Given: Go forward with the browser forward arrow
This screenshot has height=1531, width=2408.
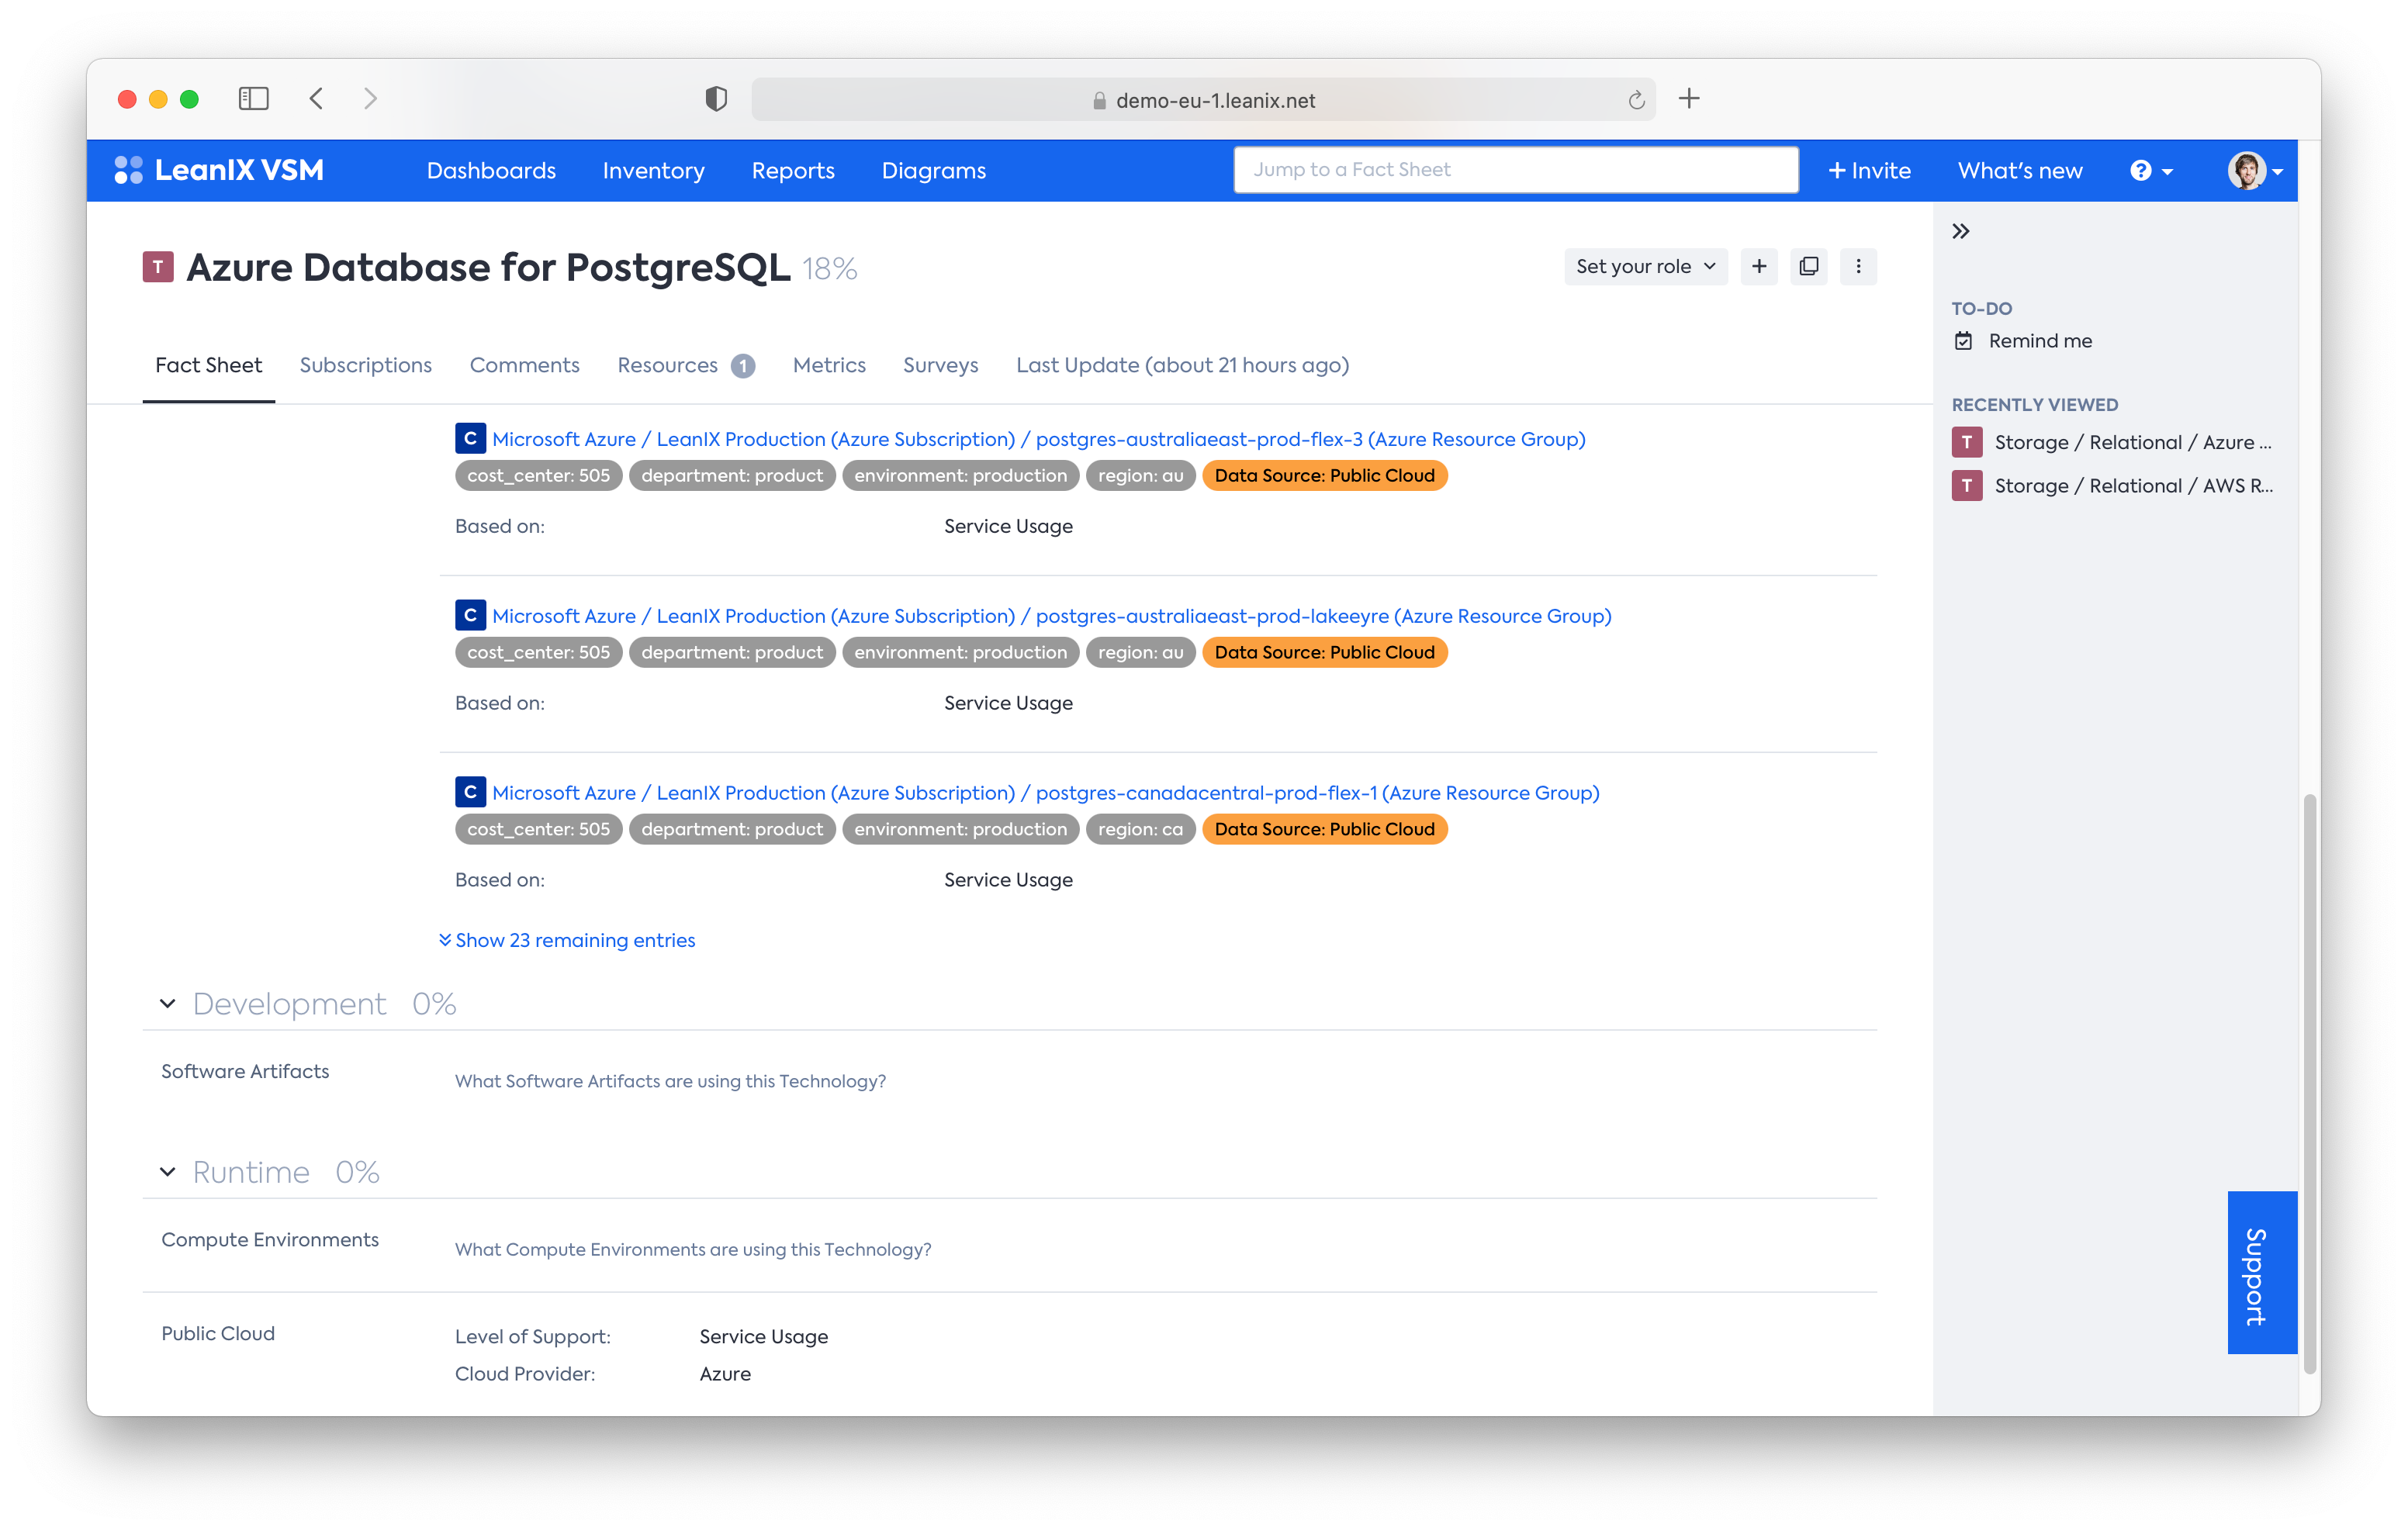Looking at the screenshot, I should click(370, 98).
